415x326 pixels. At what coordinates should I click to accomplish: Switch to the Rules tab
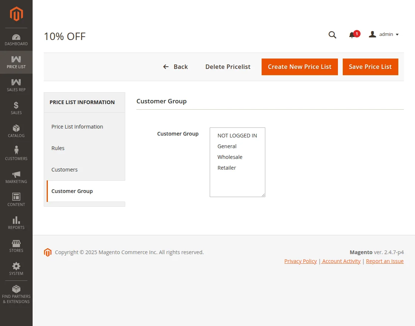click(x=85, y=148)
